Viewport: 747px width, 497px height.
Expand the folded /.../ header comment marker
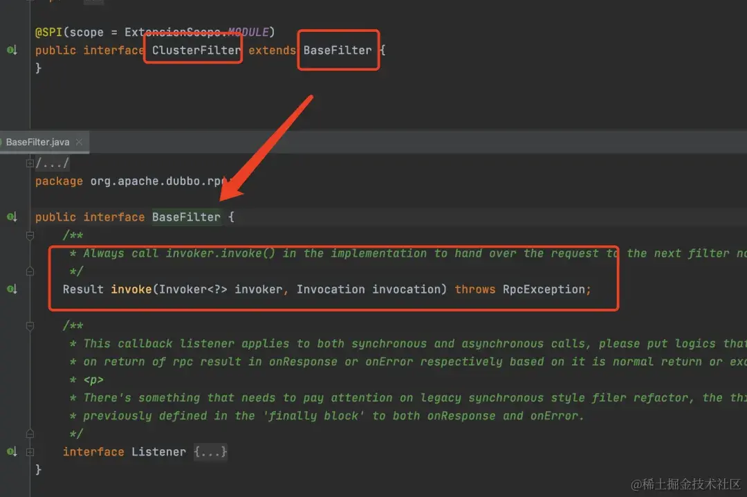30,163
